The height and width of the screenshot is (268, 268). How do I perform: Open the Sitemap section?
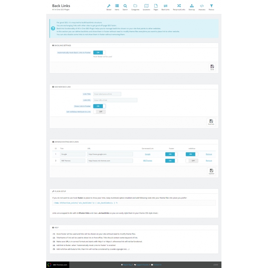(x=192, y=7)
